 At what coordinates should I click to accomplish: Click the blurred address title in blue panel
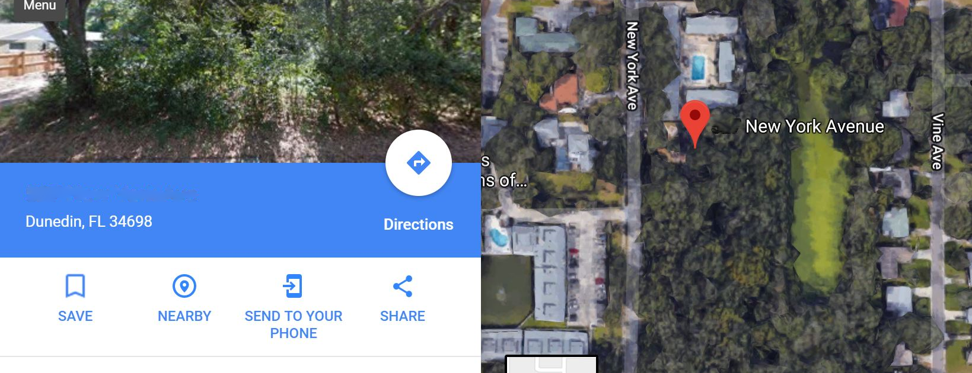tap(111, 193)
